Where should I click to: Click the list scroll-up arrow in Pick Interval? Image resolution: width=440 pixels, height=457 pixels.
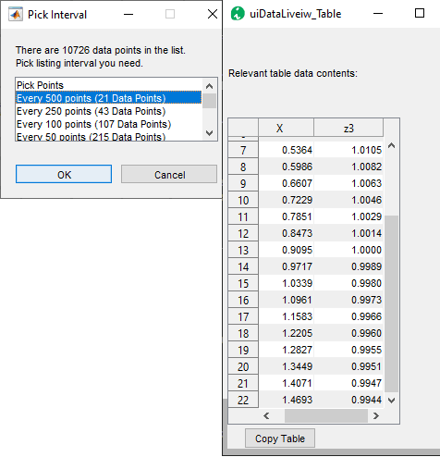pos(209,86)
